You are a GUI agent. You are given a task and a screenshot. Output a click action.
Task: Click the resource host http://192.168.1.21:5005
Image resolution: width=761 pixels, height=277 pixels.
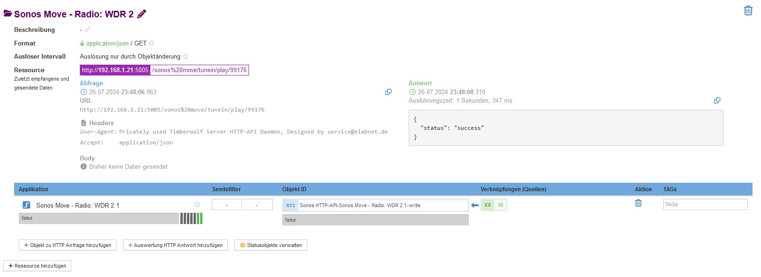pos(115,70)
